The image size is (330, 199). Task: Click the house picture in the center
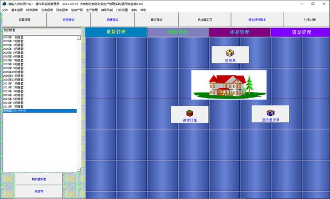coord(229,85)
